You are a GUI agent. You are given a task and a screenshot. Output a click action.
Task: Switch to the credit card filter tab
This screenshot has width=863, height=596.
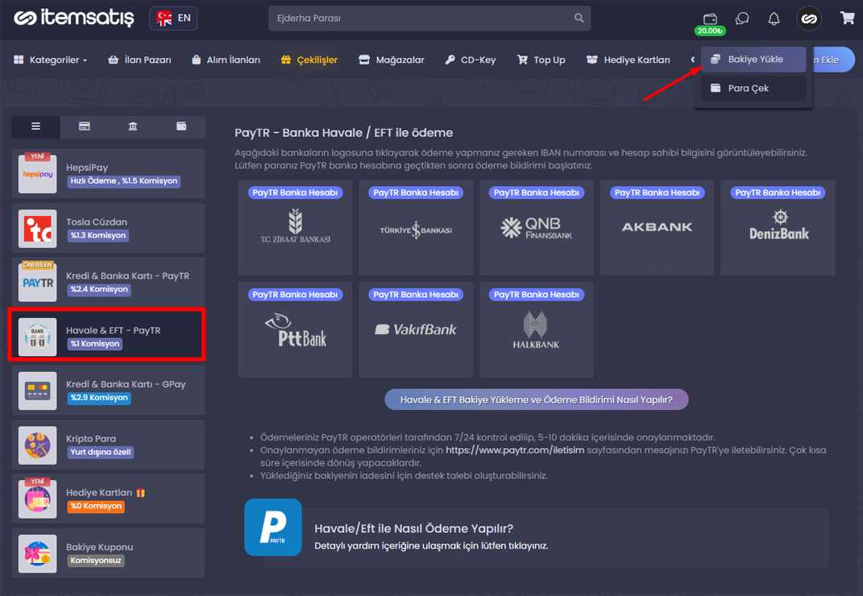pos(85,126)
